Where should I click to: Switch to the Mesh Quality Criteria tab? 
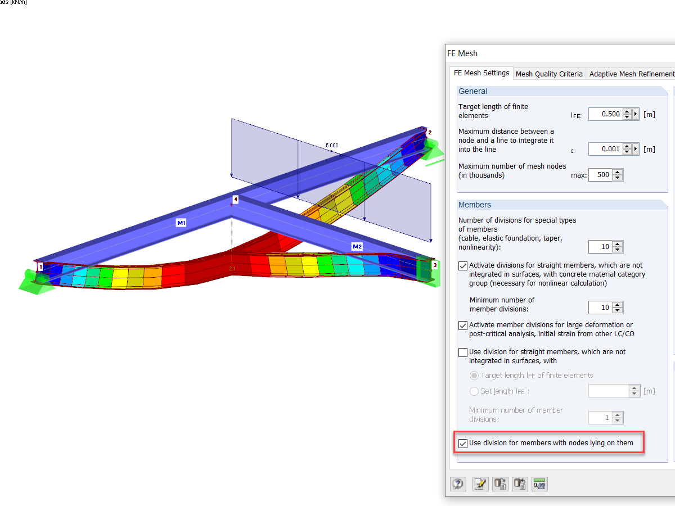[549, 74]
